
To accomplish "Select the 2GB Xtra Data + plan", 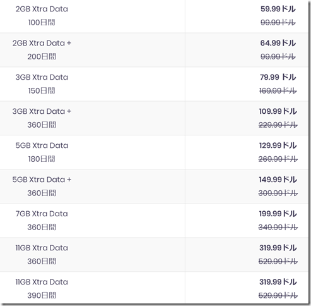I will pyautogui.click(x=42, y=43).
